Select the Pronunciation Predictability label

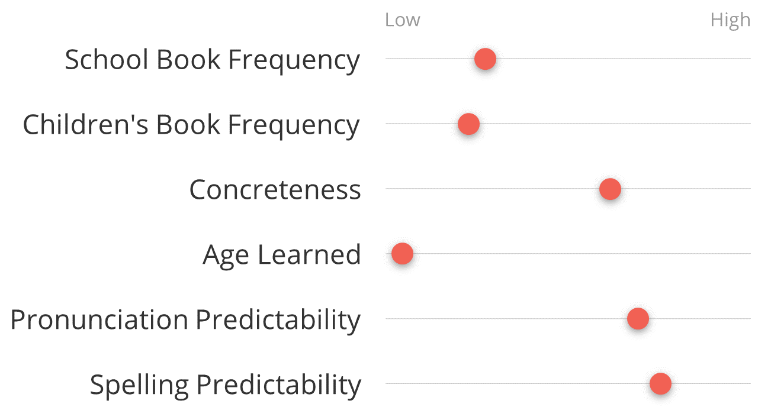[185, 320]
